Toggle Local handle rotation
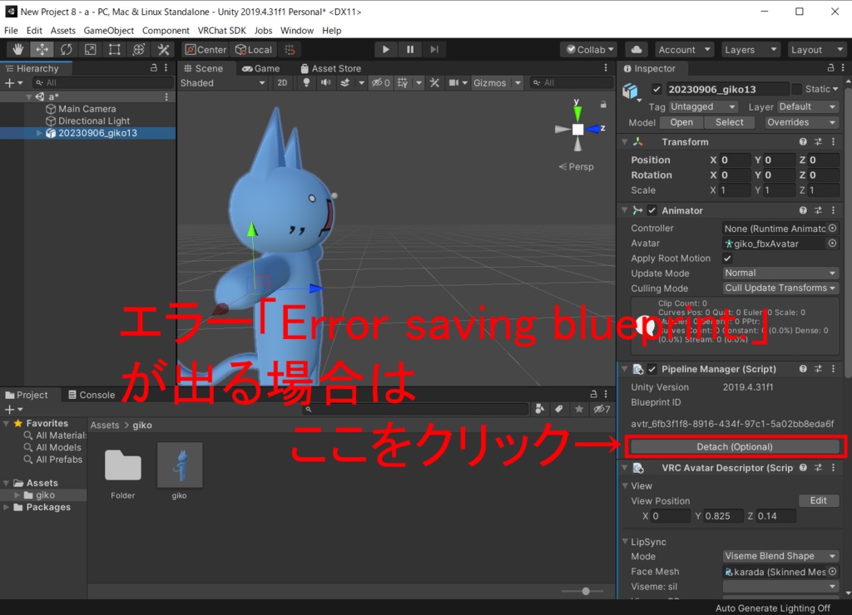852x615 pixels. click(254, 49)
